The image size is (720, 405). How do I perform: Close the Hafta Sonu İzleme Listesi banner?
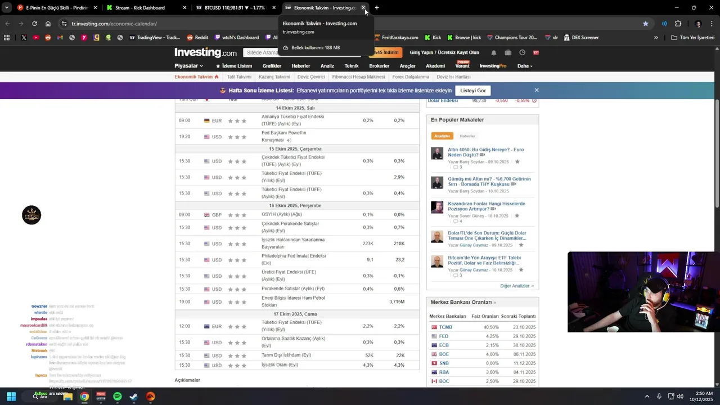537,90
